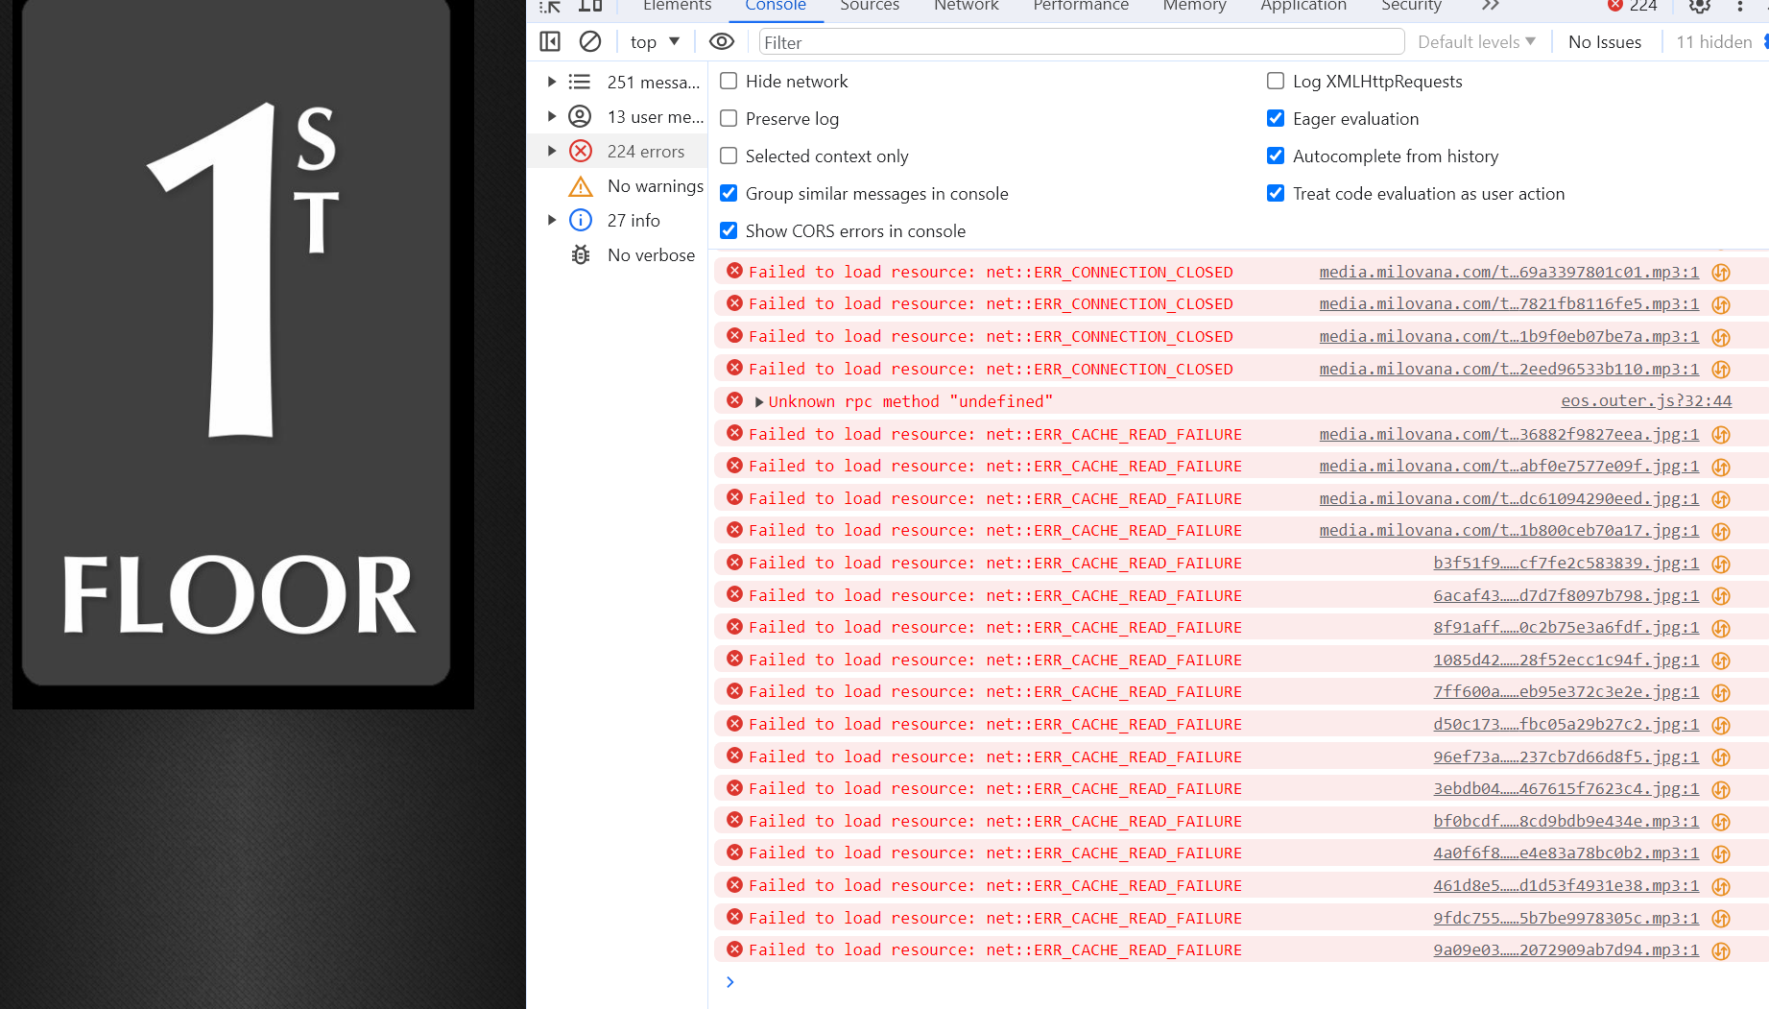Enable Log XMLHttpRequests checkbox
The height and width of the screenshot is (1009, 1769).
pos(1276,81)
